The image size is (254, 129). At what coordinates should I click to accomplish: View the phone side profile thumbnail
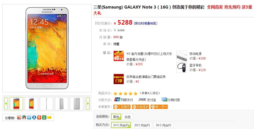coord(47,104)
